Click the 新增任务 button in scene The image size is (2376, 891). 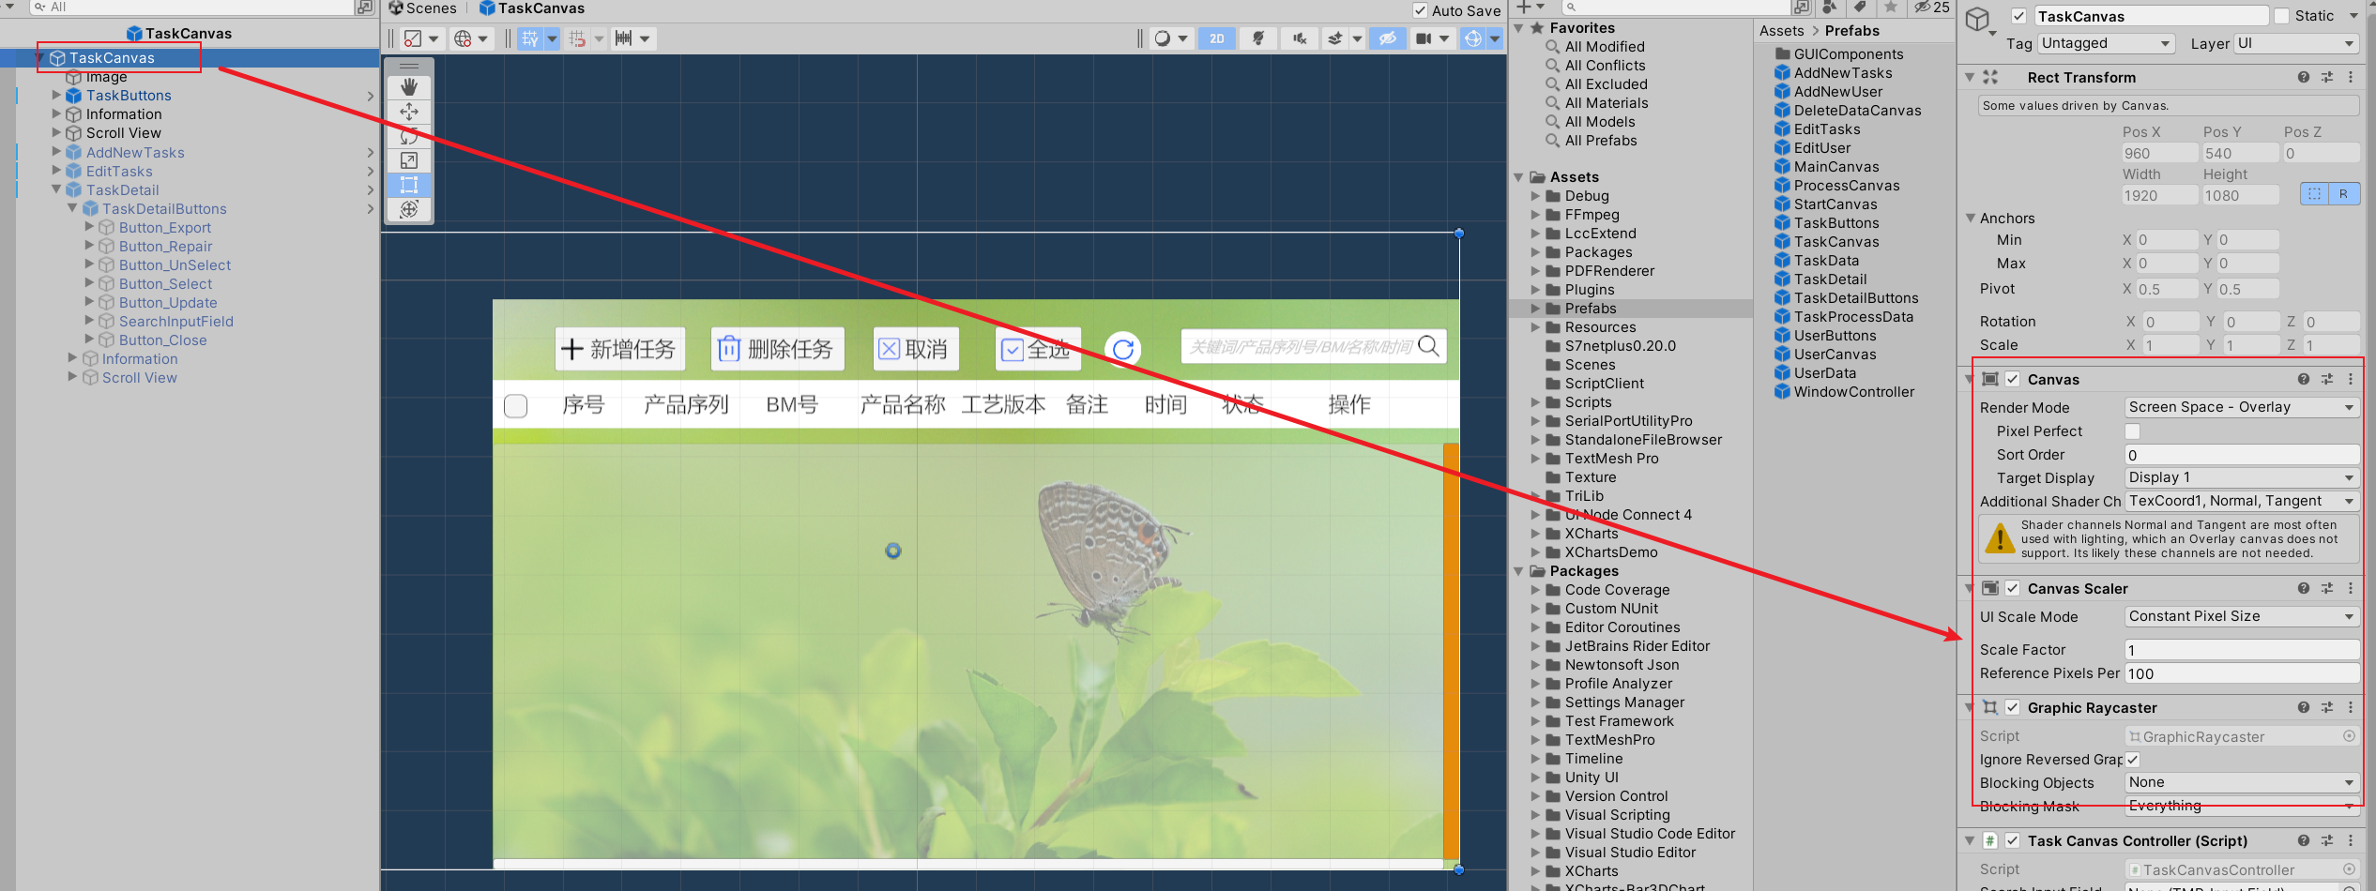pos(620,349)
